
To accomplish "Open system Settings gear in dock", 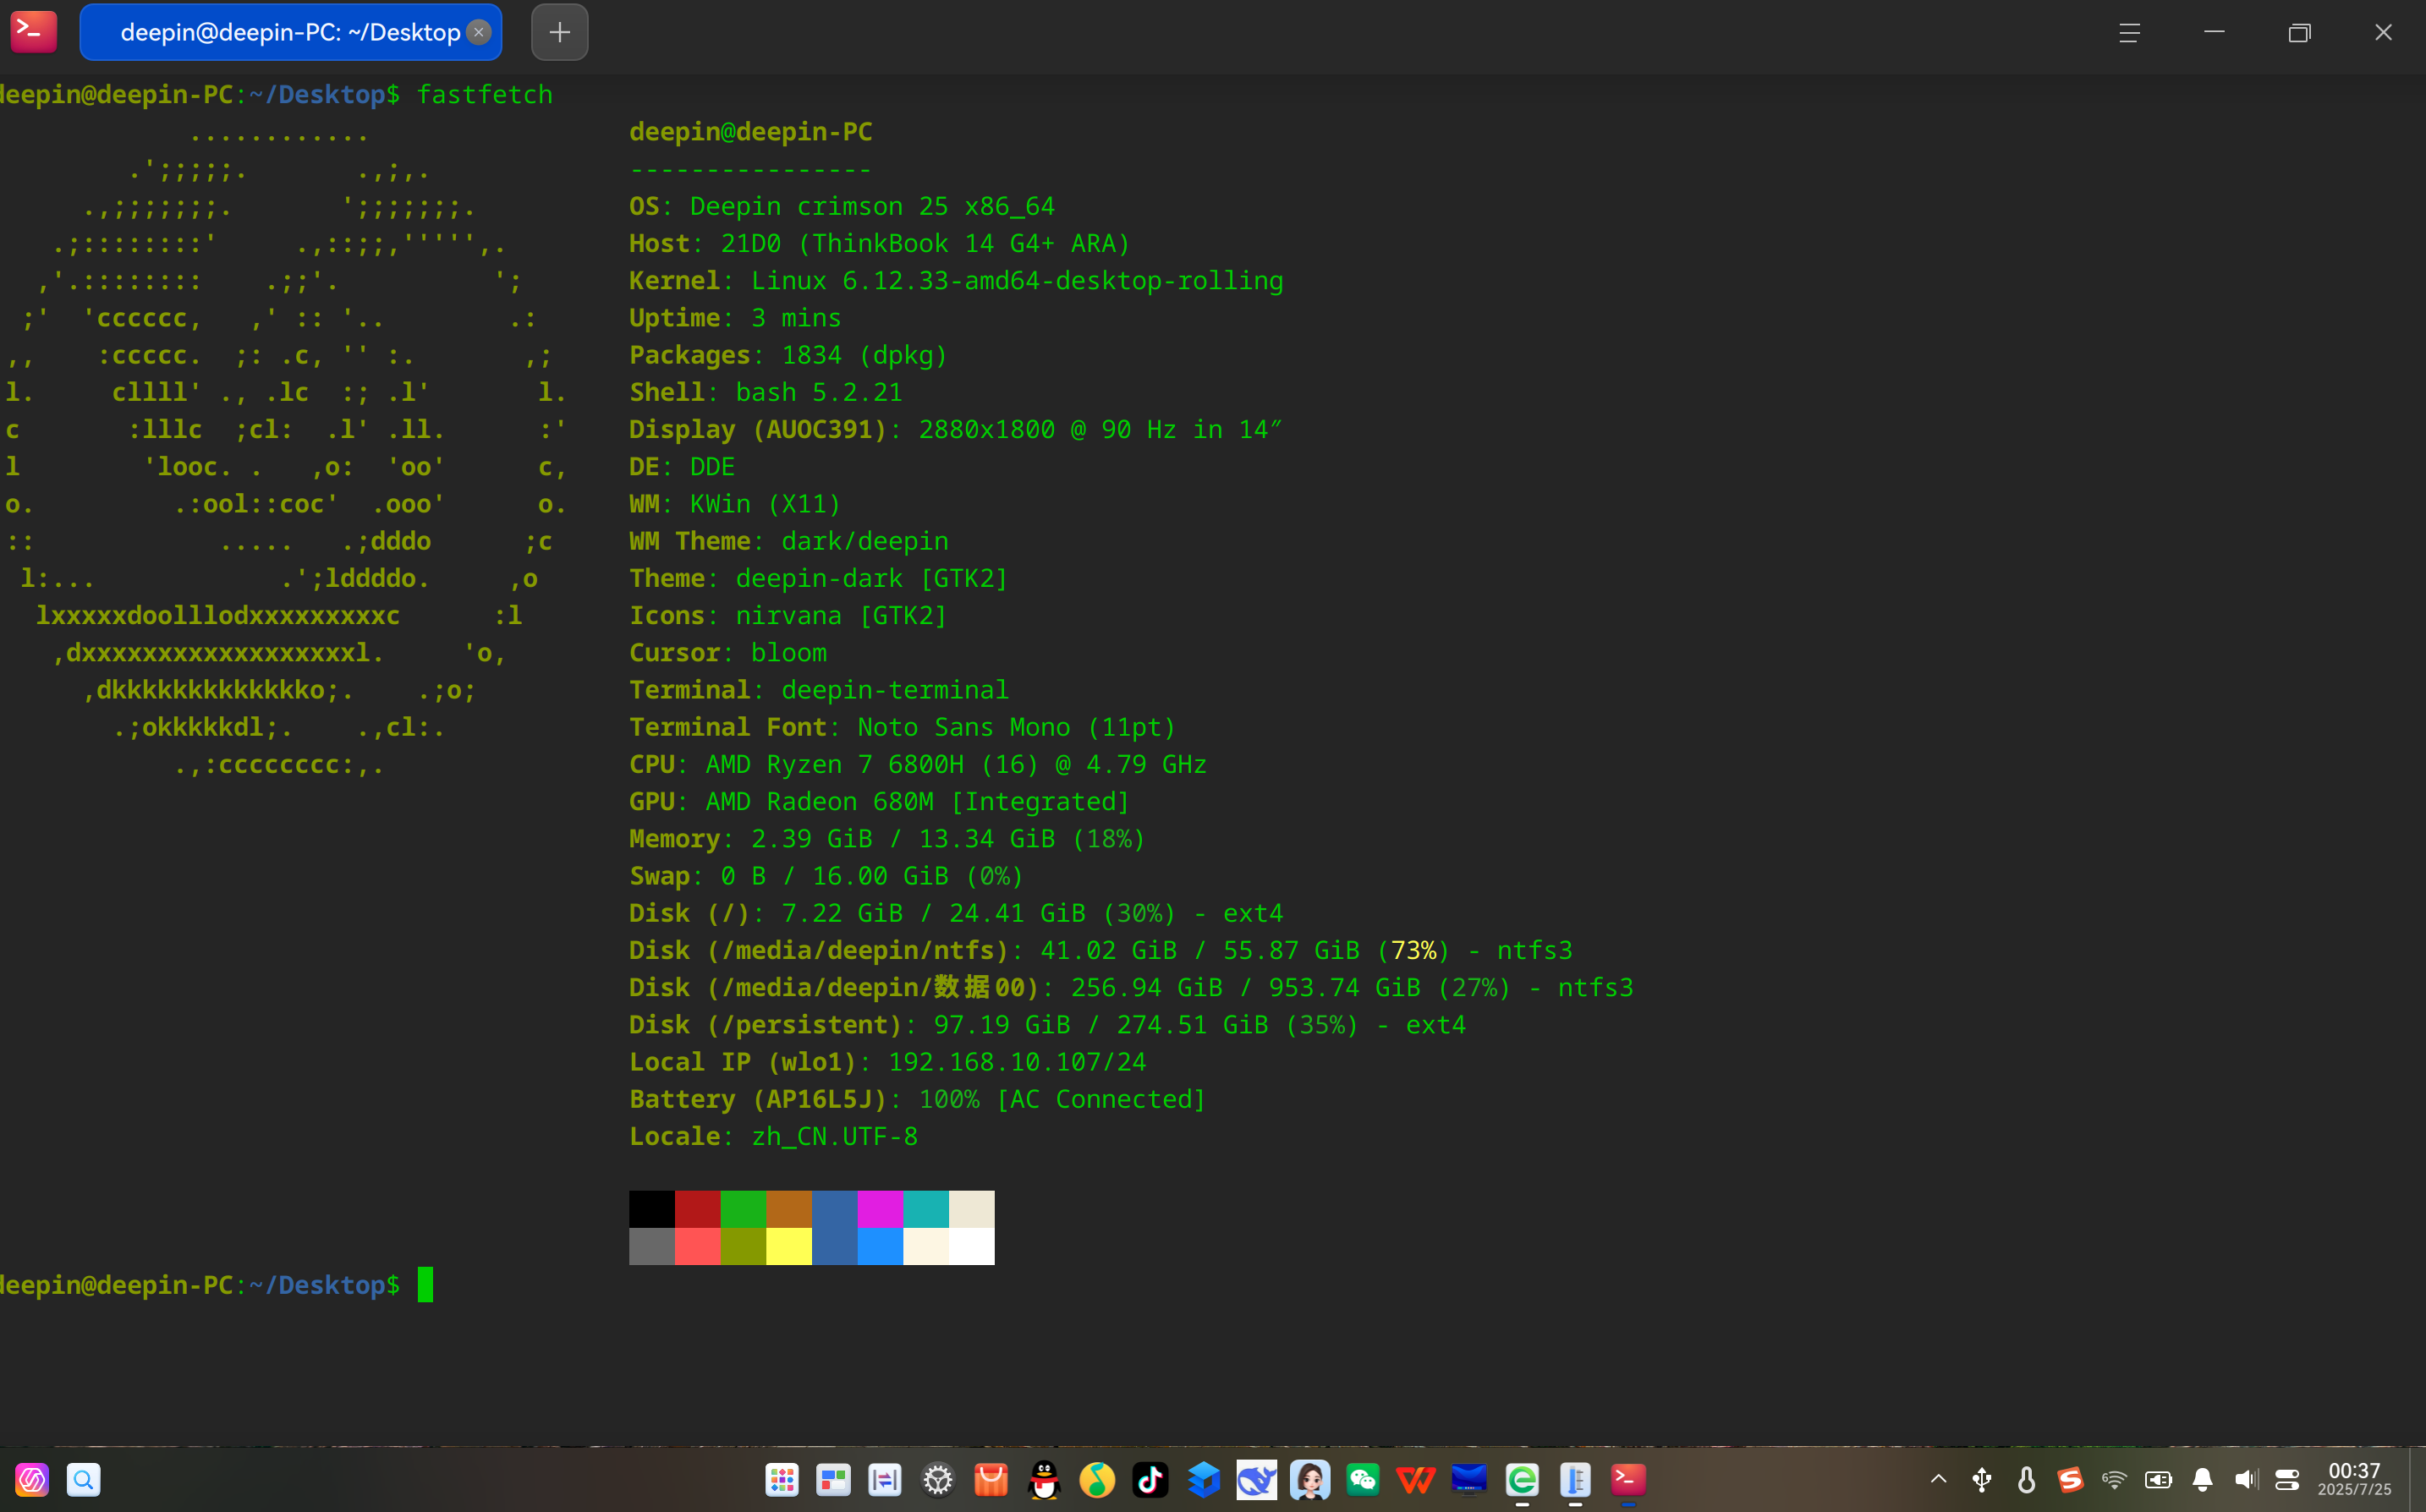I will (938, 1479).
